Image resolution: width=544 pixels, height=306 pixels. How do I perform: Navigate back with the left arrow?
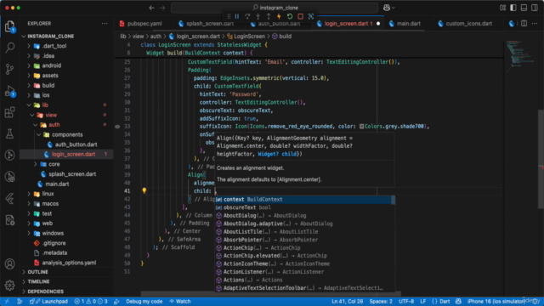(x=151, y=8)
